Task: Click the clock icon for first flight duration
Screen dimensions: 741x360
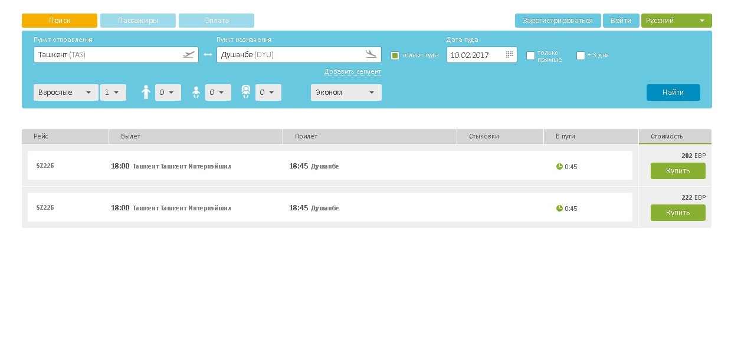Action: pyautogui.click(x=559, y=167)
